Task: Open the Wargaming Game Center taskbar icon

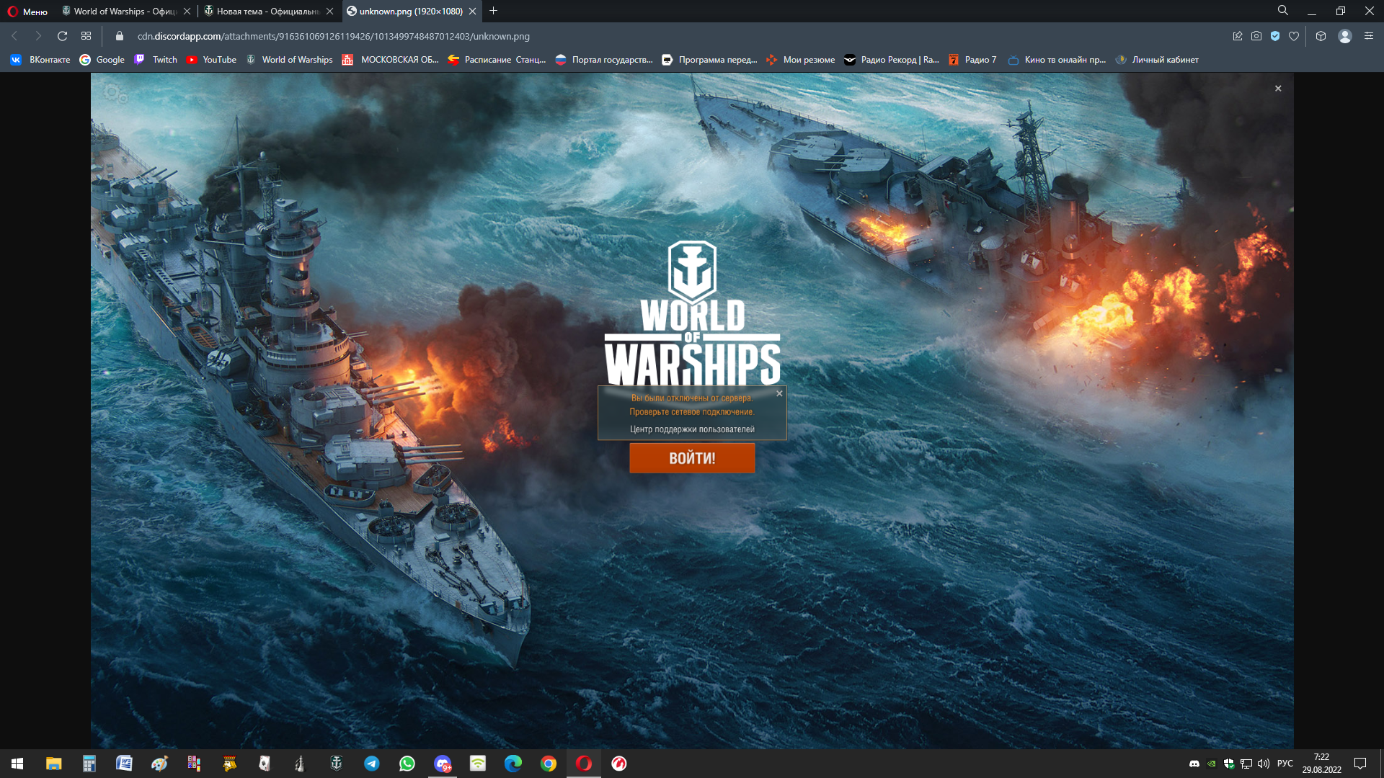Action: pos(619,764)
